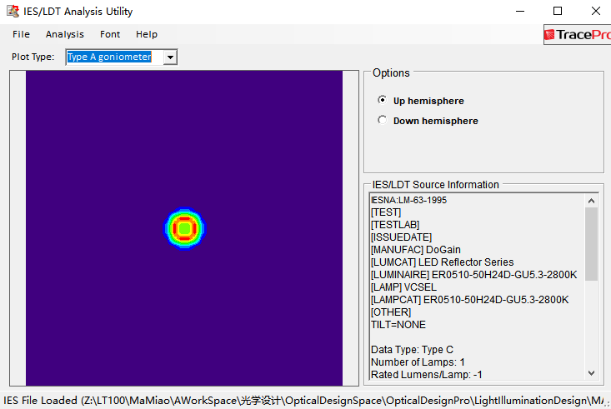Click the [LUMINAIRE] ER0510-50H24D-GU5.3-2800K line
The width and height of the screenshot is (611, 409).
coord(473,275)
